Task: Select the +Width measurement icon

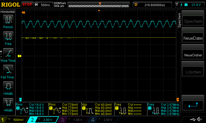Action: (8, 87)
